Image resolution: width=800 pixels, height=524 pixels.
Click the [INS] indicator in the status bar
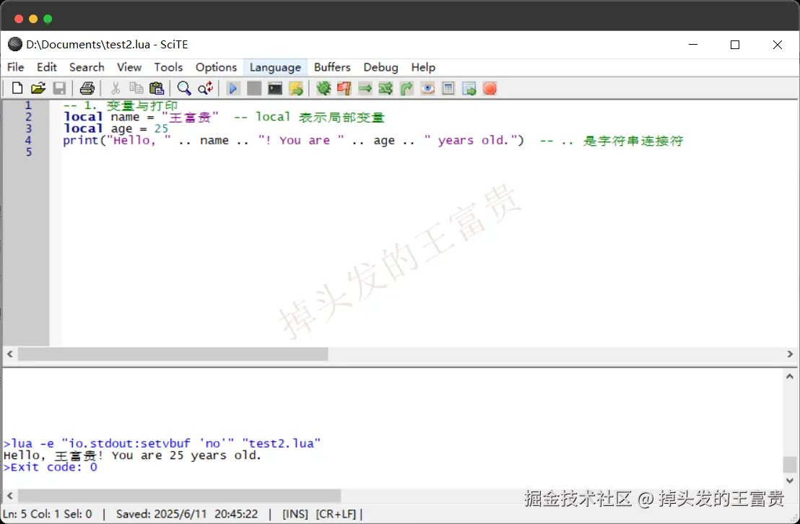(x=295, y=514)
